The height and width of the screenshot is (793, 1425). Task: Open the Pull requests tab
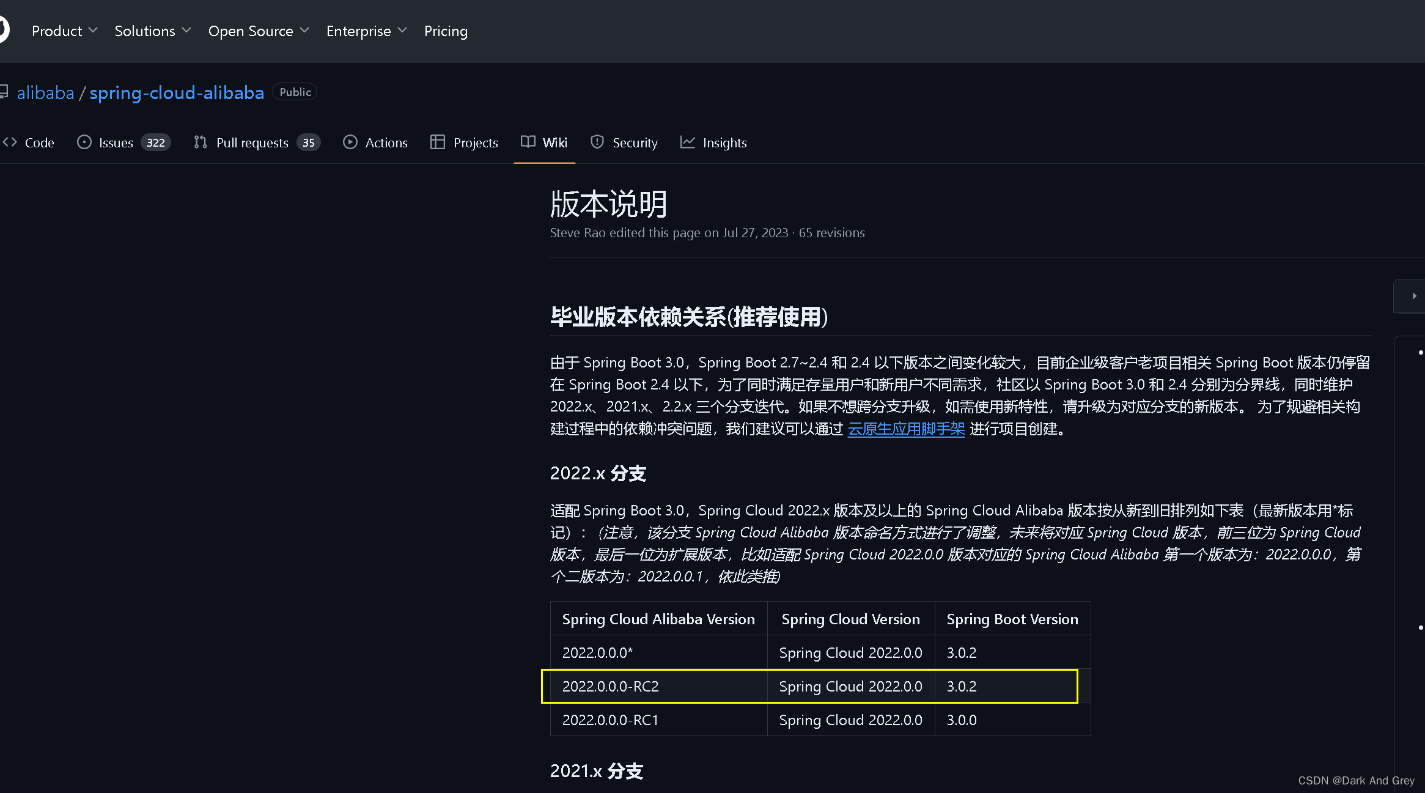(x=257, y=142)
